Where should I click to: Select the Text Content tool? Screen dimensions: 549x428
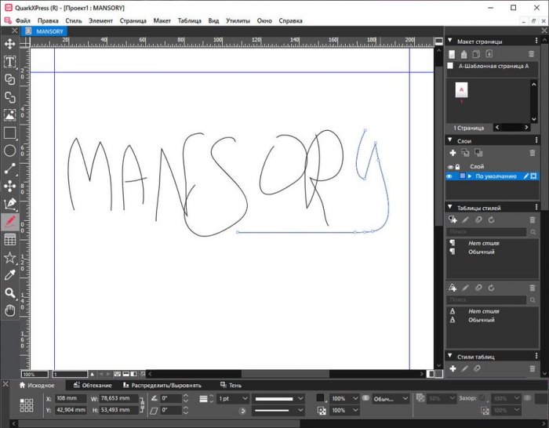[x=10, y=61]
